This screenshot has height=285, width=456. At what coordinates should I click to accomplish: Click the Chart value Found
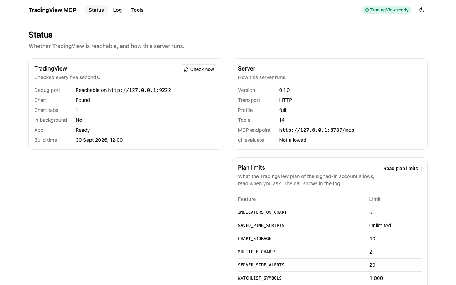pyautogui.click(x=83, y=100)
